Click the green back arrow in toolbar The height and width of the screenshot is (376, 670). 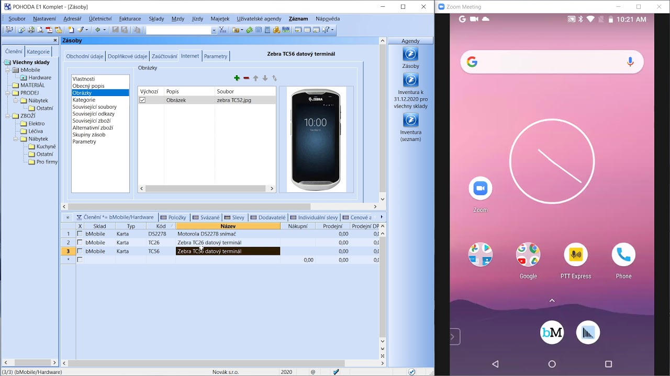click(97, 30)
